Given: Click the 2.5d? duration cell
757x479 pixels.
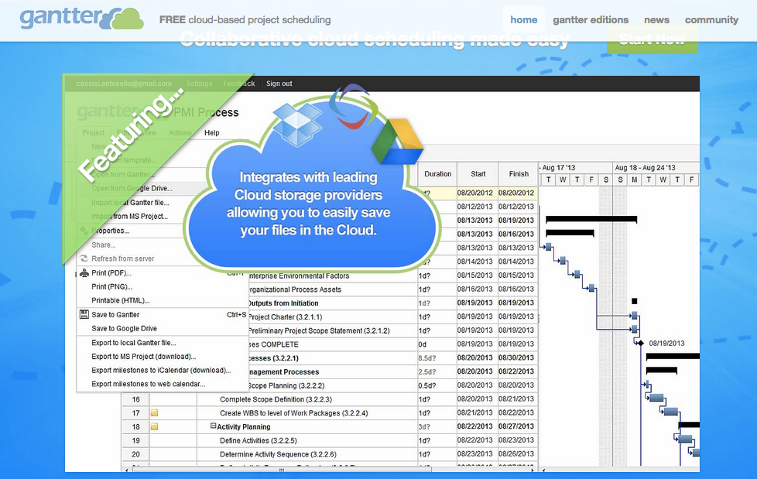Looking at the screenshot, I should 437,371.
